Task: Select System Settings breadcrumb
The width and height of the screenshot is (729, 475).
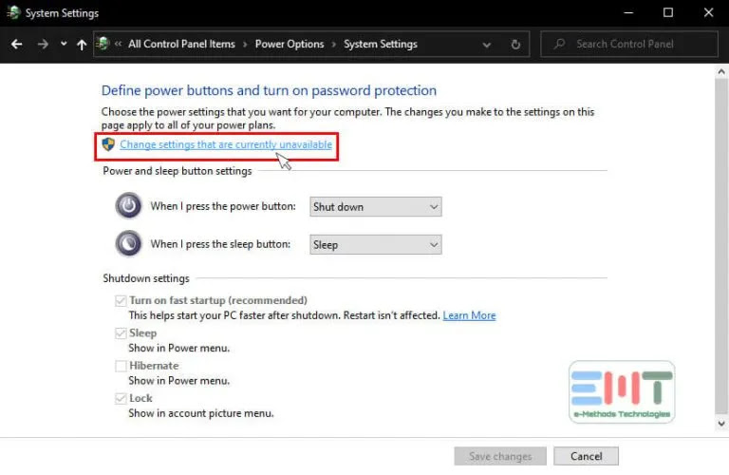Action: (x=381, y=45)
